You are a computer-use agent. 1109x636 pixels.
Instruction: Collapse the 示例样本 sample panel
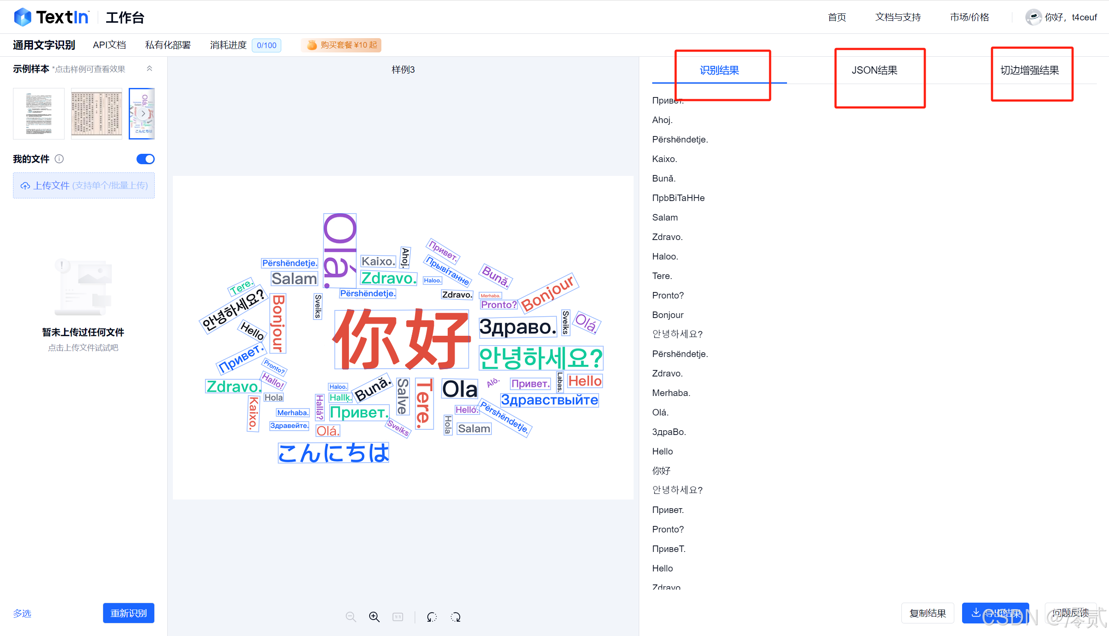tap(150, 68)
